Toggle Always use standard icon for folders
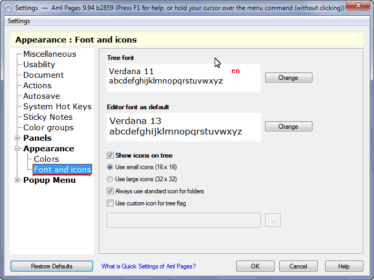Viewport: 374px width, 280px height. point(110,191)
